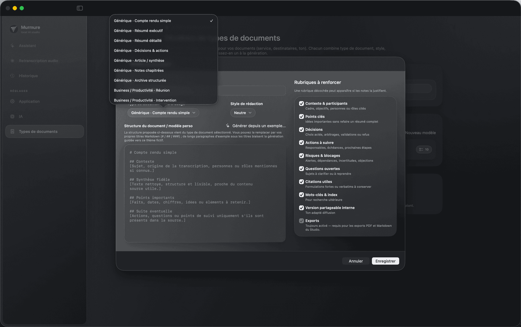521x327 pixels.
Task: Uncheck the Points clés rubrique
Action: click(301, 117)
